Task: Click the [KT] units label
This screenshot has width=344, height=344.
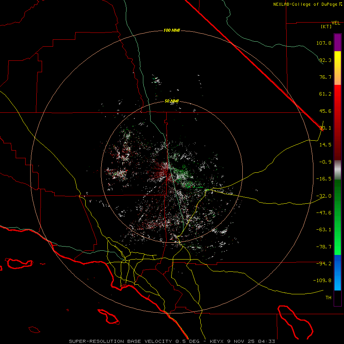Action: coord(326,26)
